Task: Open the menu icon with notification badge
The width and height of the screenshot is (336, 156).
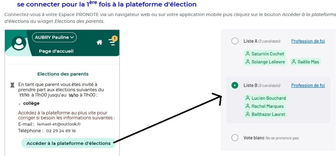Action: coord(112,43)
